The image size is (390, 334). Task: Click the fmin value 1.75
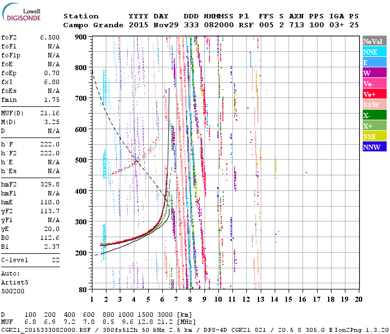[x=52, y=100]
